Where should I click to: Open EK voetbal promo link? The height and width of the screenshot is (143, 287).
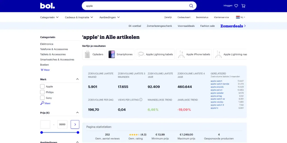tap(135, 26)
